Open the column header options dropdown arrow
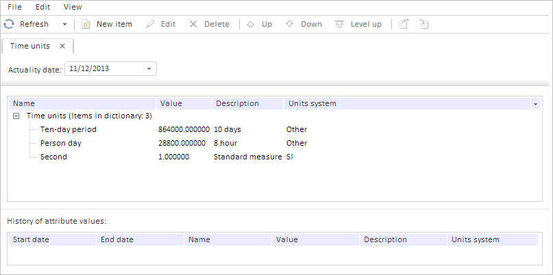This screenshot has height=275, width=553. [x=534, y=104]
